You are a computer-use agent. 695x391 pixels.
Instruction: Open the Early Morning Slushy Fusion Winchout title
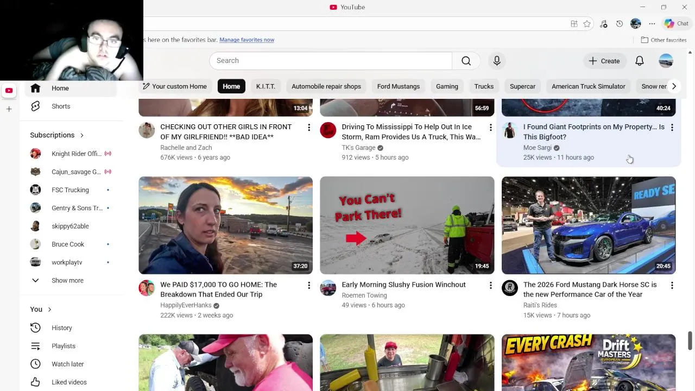tap(403, 285)
